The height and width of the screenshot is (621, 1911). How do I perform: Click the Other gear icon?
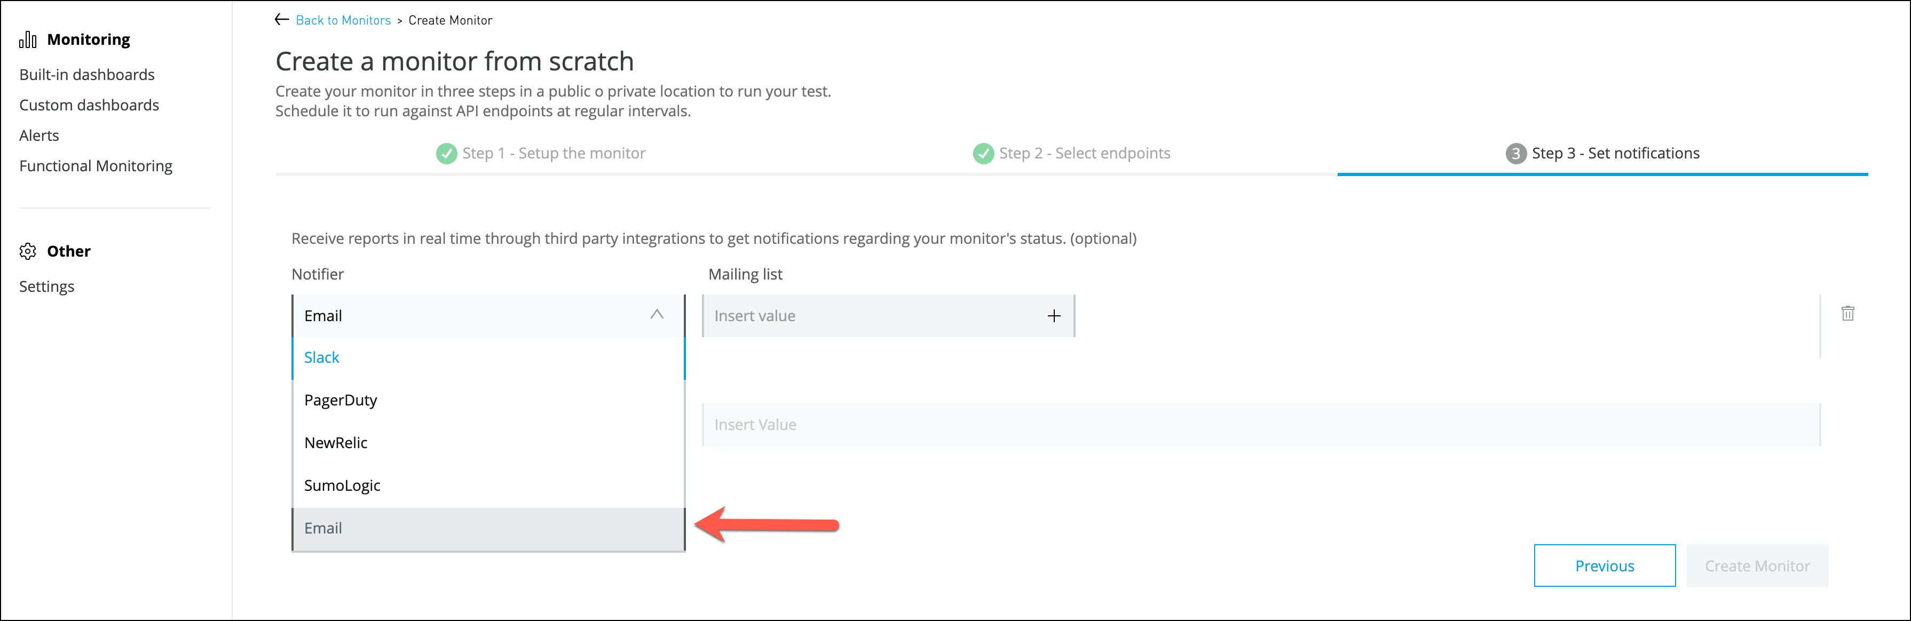pos(28,251)
